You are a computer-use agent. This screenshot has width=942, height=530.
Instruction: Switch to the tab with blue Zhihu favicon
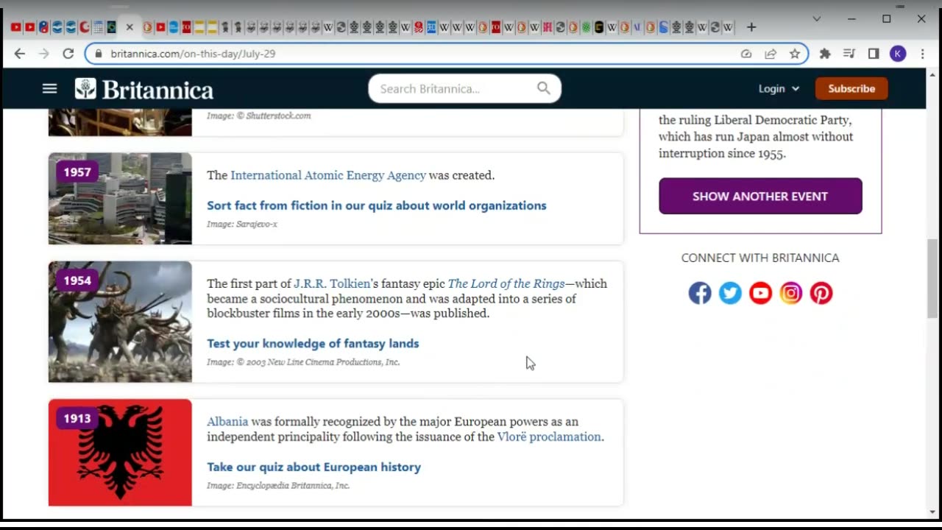pyautogui.click(x=431, y=27)
